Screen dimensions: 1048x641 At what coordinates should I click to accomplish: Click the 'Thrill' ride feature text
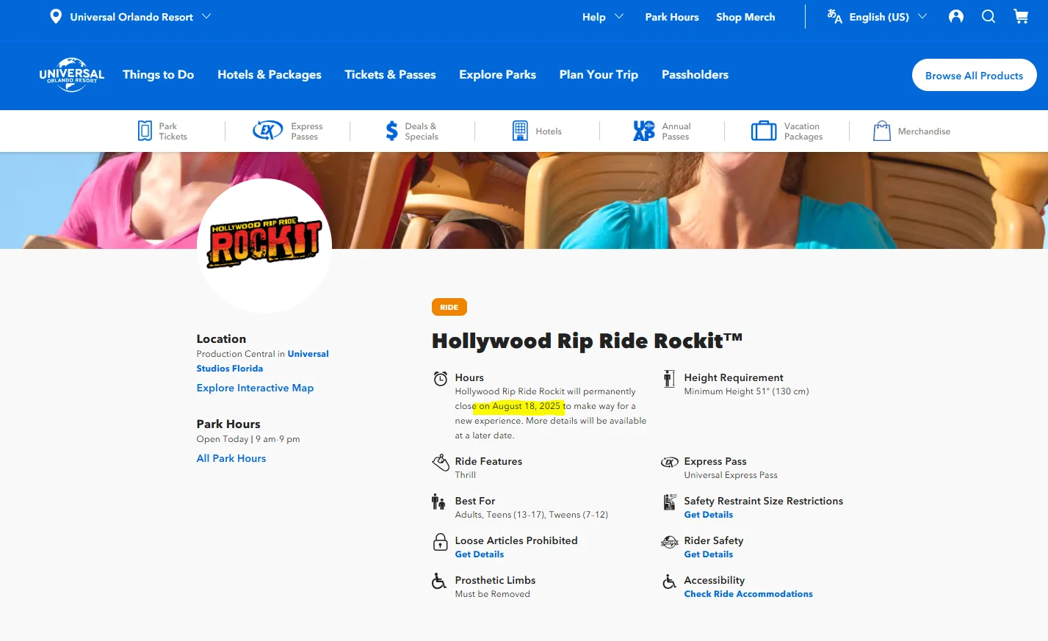pos(466,475)
